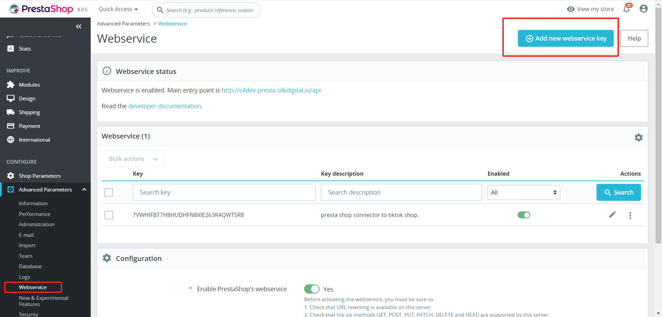Click Advanced Parameters breadcrumb

click(123, 24)
